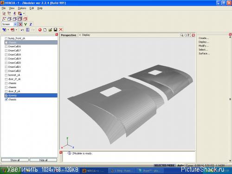The image size is (232, 174).
Task: Click the zoom magnifier icon in viewport header
Action: pyautogui.click(x=182, y=35)
